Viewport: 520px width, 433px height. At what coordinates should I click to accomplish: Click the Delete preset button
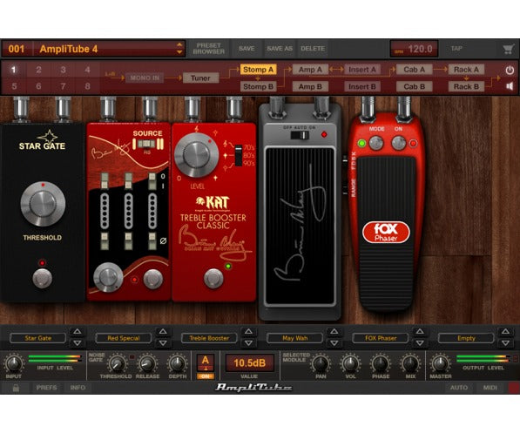[313, 49]
